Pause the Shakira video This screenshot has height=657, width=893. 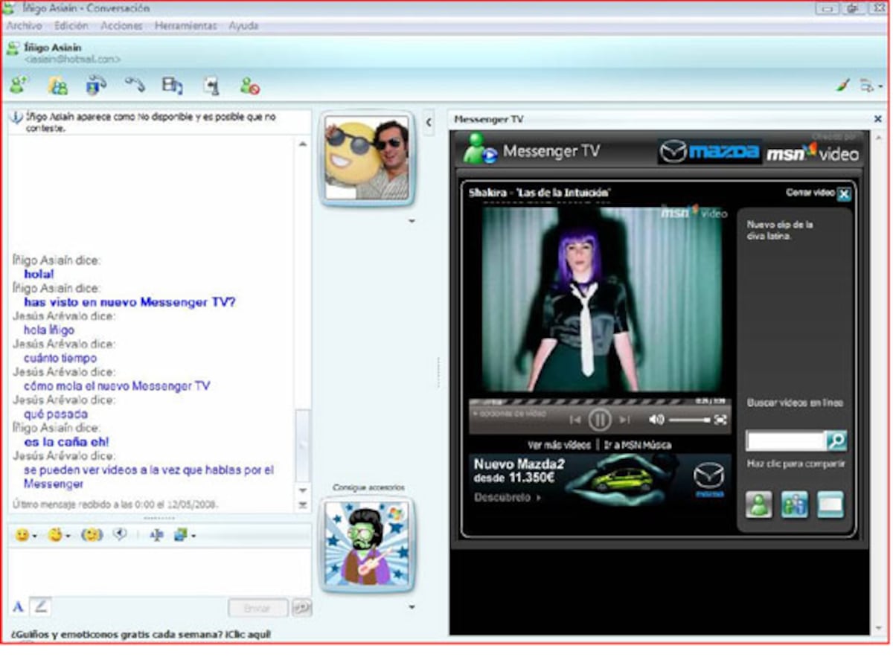(600, 420)
